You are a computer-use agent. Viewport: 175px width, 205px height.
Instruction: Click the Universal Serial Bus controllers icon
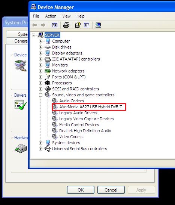coord(48,149)
